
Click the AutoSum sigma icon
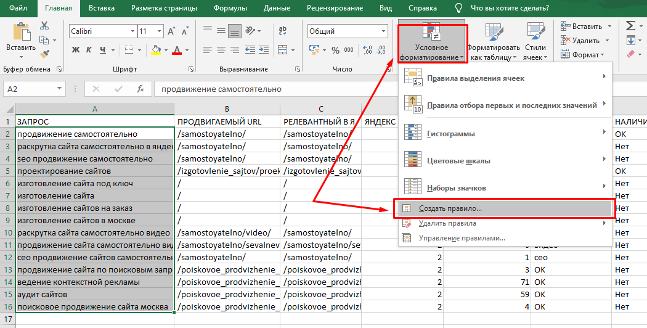[630, 26]
